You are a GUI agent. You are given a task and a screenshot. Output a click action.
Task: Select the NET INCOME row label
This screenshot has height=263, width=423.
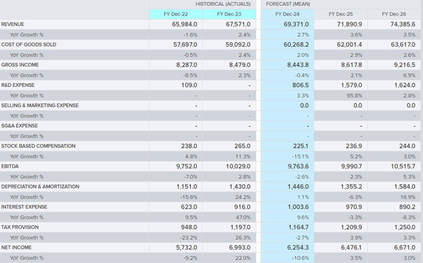coord(16,248)
